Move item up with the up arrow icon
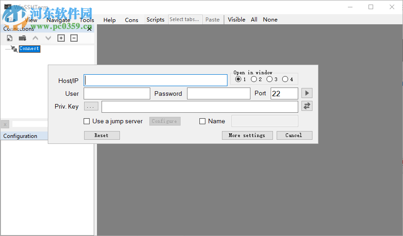This screenshot has height=236, width=403. pyautogui.click(x=35, y=38)
